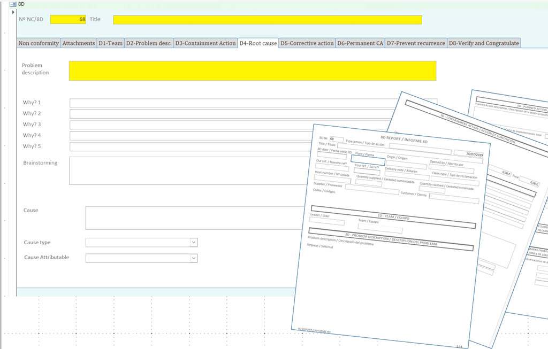Open the D7-Prevent recurrence tab
This screenshot has height=349, width=548.
point(416,43)
